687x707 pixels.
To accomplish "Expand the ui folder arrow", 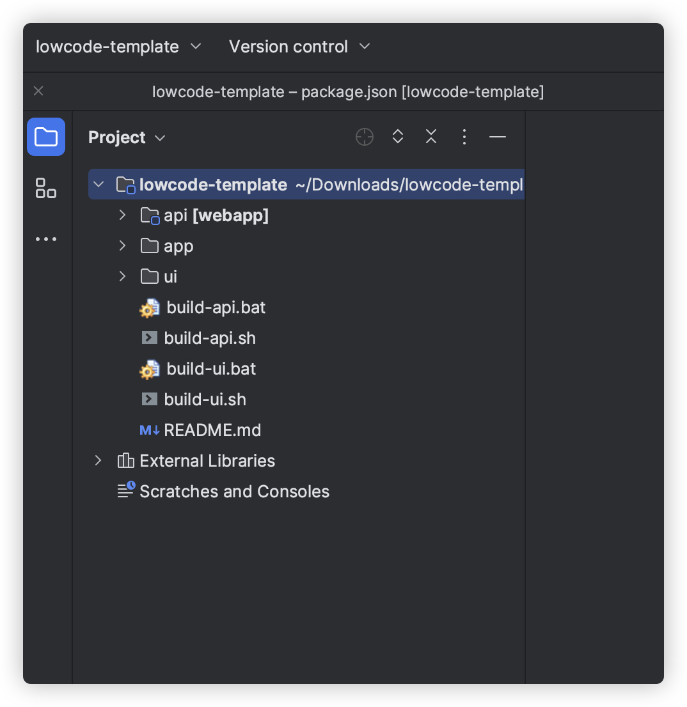I will click(123, 277).
